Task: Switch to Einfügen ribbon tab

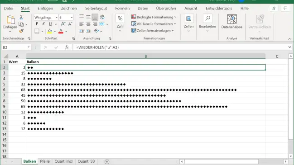Action: (45, 9)
